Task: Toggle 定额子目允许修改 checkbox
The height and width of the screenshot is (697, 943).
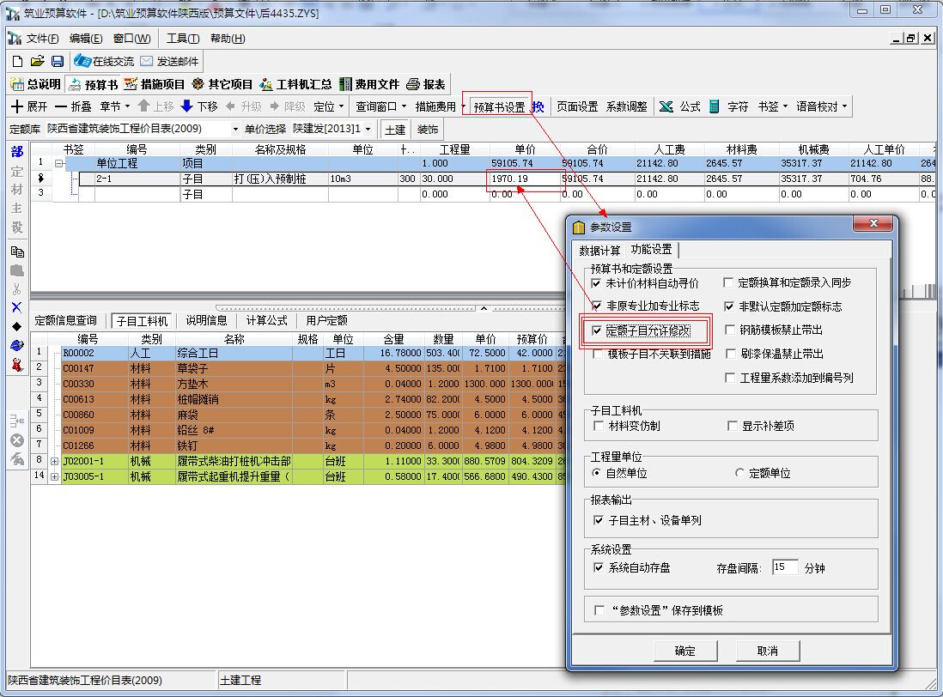Action: pos(597,330)
